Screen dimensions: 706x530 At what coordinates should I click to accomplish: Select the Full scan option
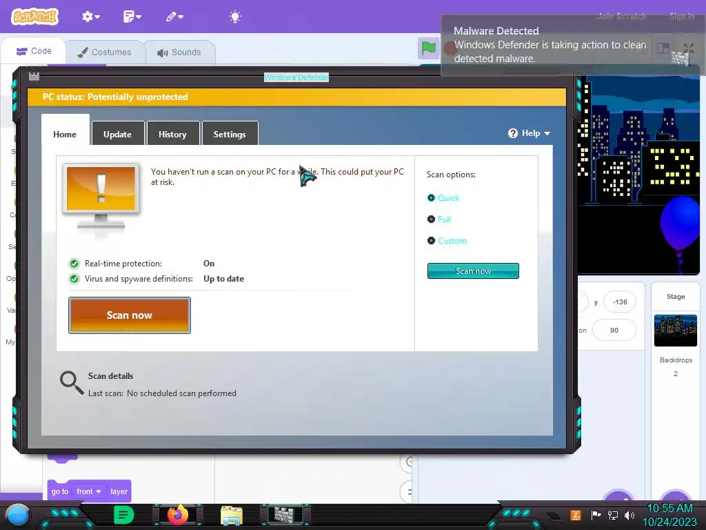439,219
